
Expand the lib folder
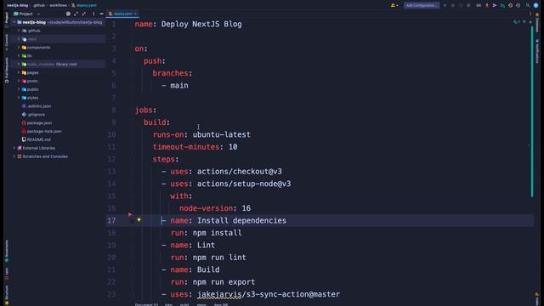(x=19, y=55)
